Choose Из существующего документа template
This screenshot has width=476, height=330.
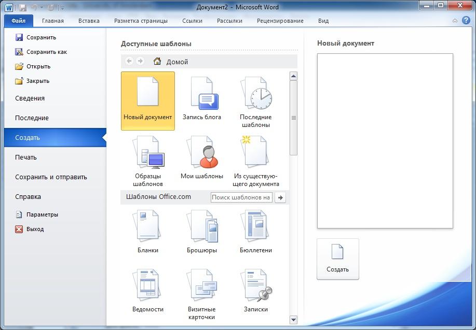point(255,161)
